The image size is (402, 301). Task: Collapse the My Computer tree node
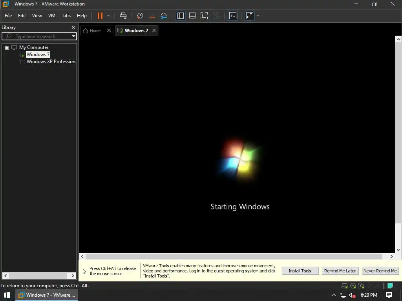tap(7, 47)
